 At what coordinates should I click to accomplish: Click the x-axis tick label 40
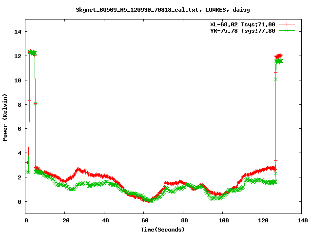105,220
